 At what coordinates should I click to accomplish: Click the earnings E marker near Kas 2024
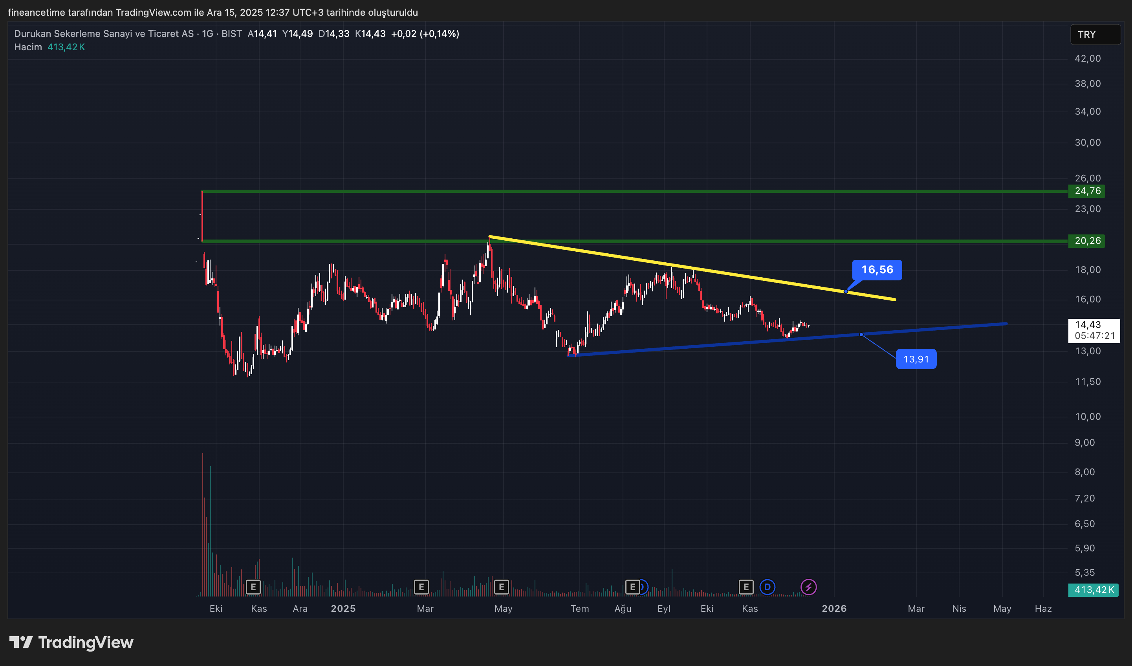[x=253, y=587]
